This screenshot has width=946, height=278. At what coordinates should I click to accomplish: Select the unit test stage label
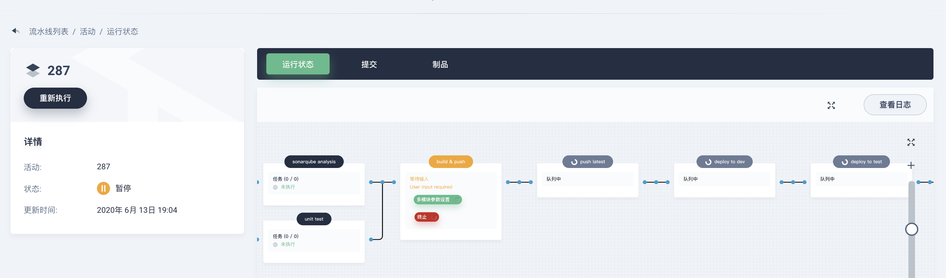(x=313, y=219)
